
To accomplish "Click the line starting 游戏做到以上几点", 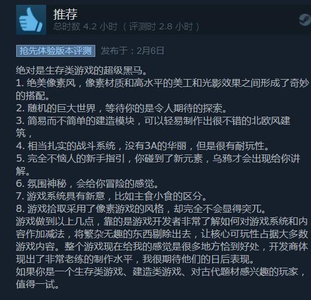I will (162, 222).
